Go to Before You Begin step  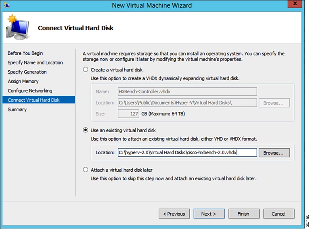[25, 53]
